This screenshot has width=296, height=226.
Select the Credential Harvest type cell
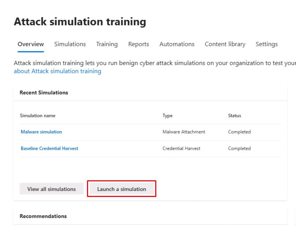(x=181, y=148)
